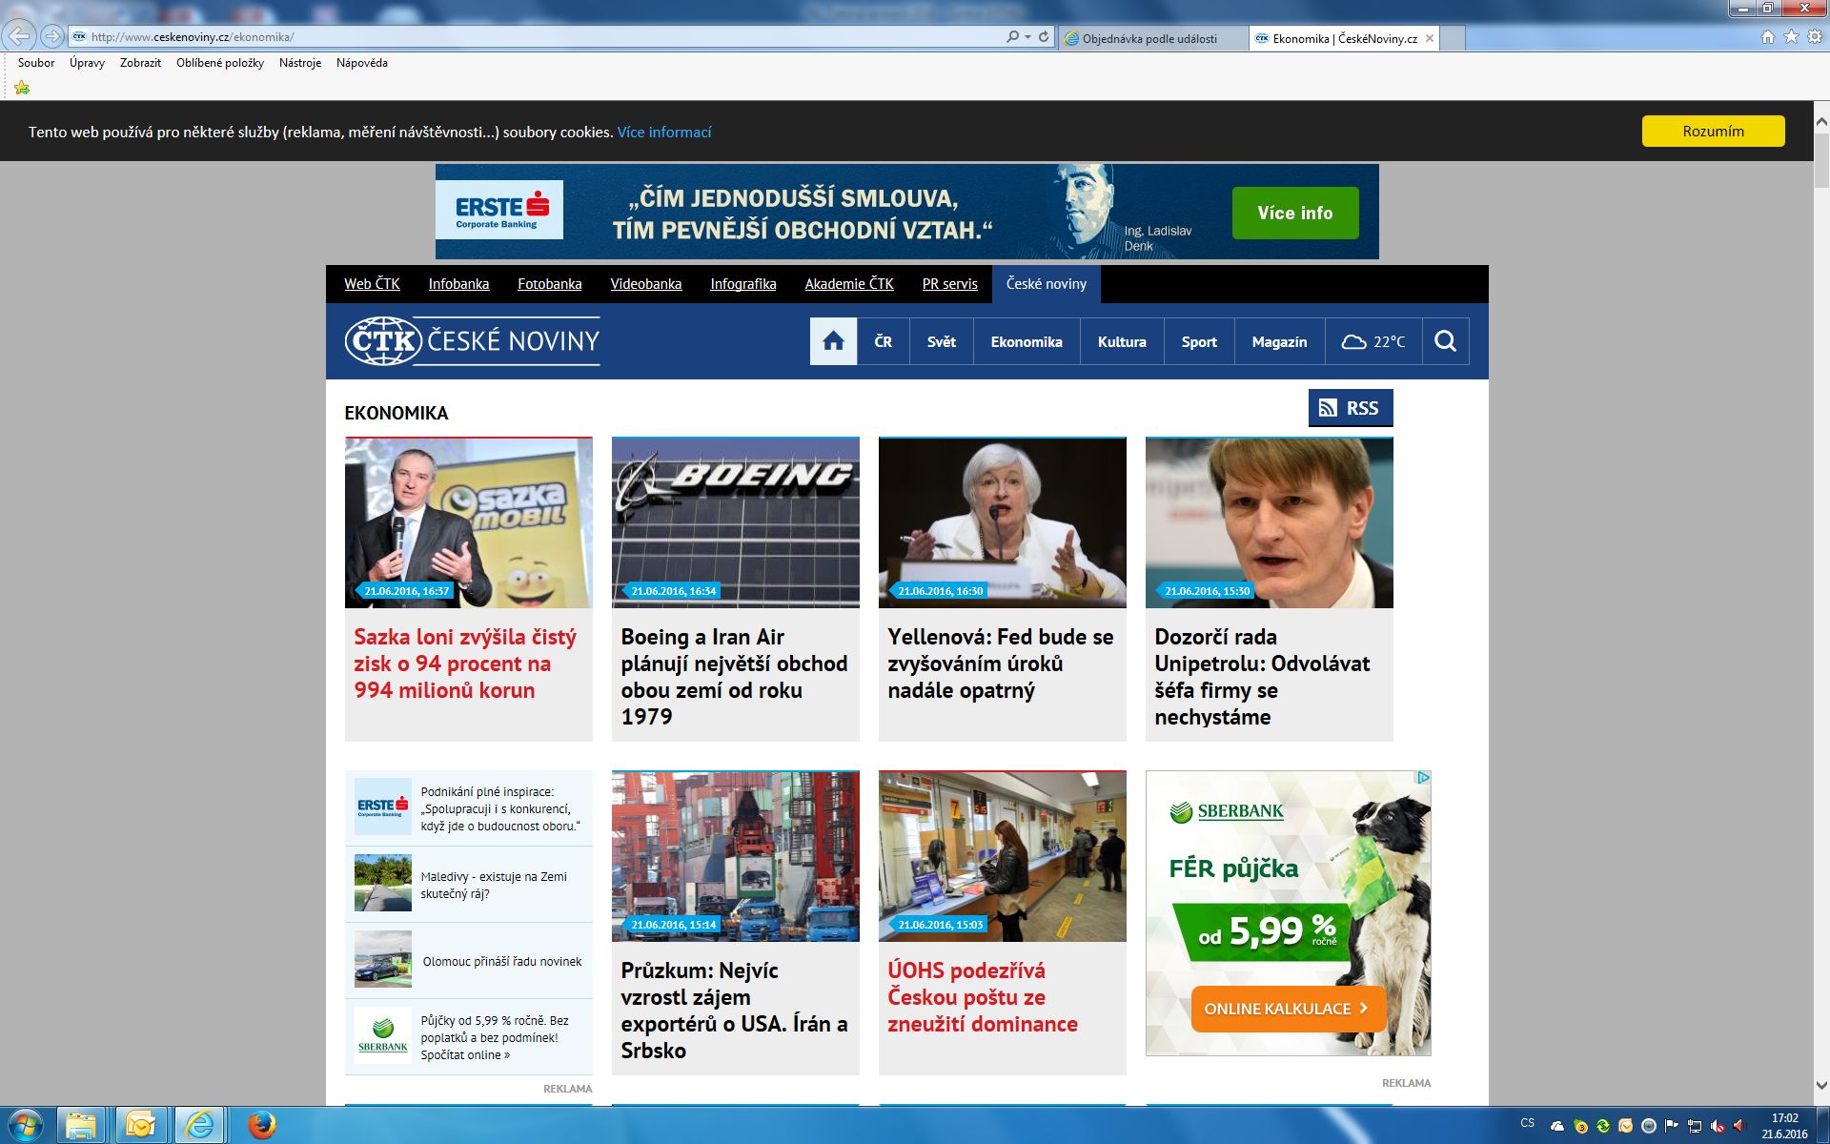Open the PR servis link
Screen dimensions: 1830x1144
[x=949, y=284]
